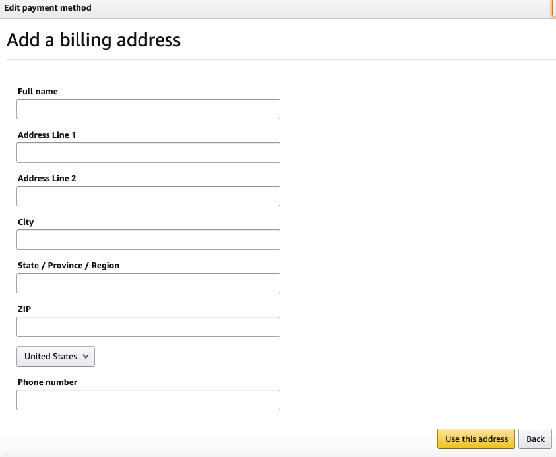Select the Phone number text field
Viewport: 556px width, 457px height.
coord(148,400)
